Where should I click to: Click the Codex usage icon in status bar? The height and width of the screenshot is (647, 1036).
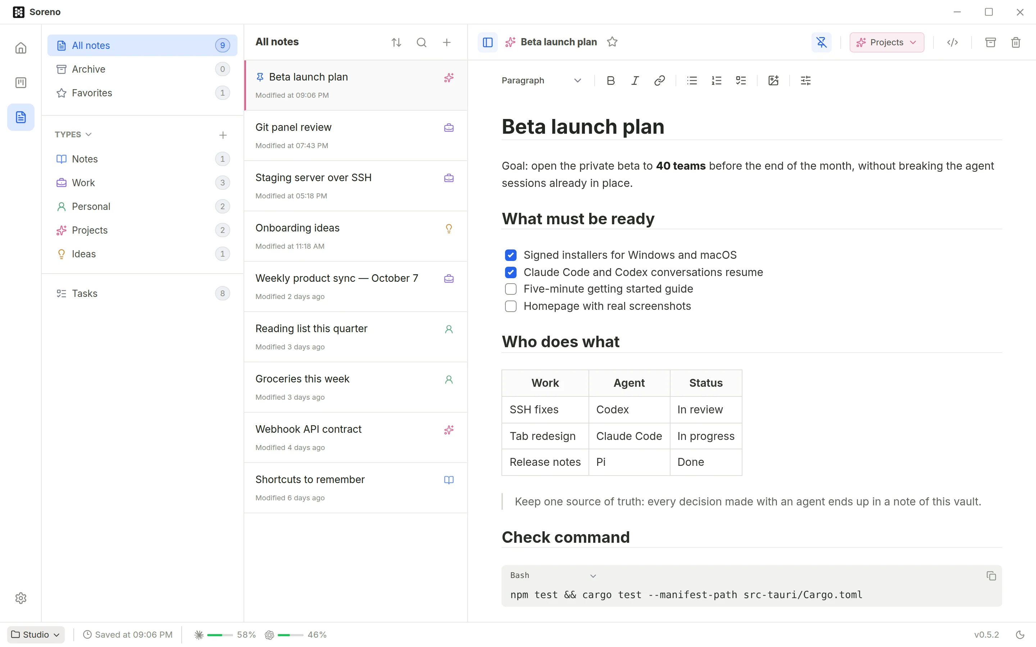click(x=269, y=634)
